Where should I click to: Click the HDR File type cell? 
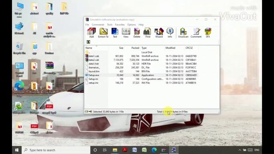[146, 64]
